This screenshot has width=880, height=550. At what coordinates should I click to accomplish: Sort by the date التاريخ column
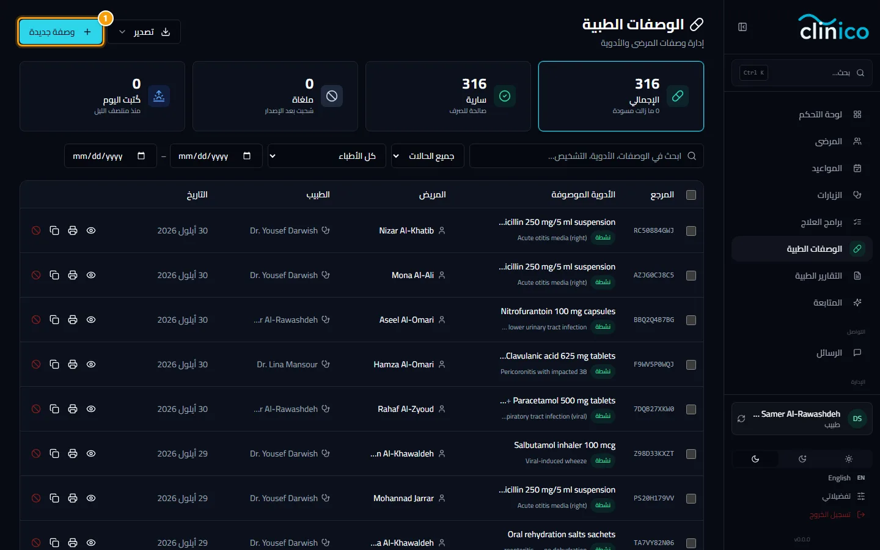(197, 194)
